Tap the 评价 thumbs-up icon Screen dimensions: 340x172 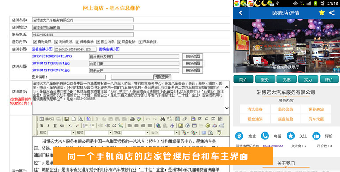tap(316, 136)
